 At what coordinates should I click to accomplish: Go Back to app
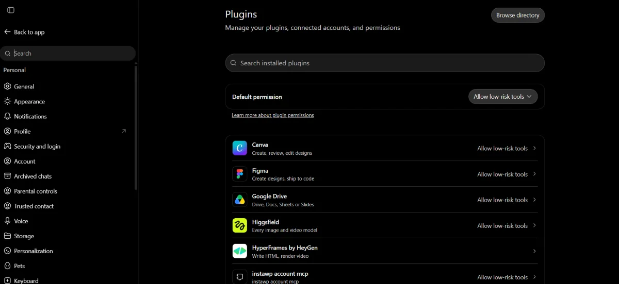tap(24, 32)
